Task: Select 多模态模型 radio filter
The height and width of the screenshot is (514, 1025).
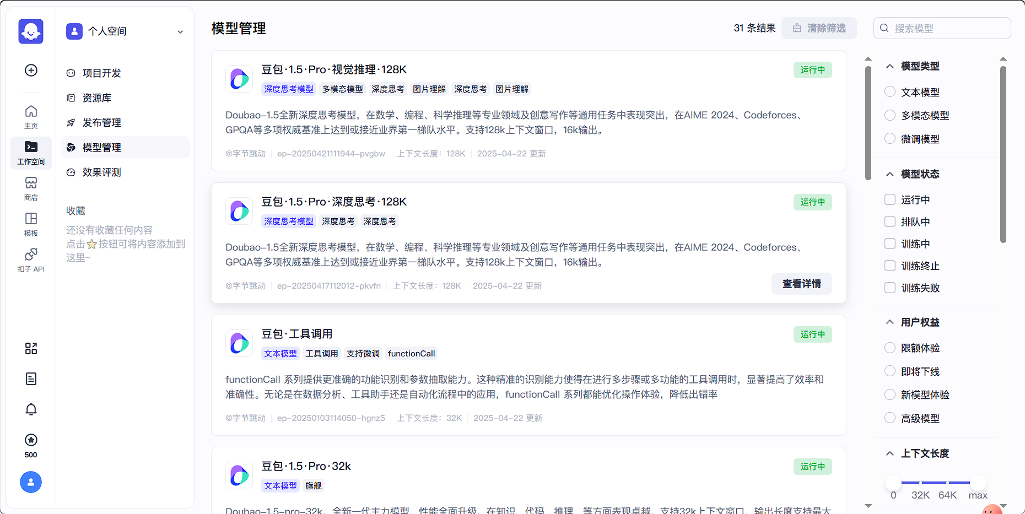Action: pyautogui.click(x=890, y=115)
